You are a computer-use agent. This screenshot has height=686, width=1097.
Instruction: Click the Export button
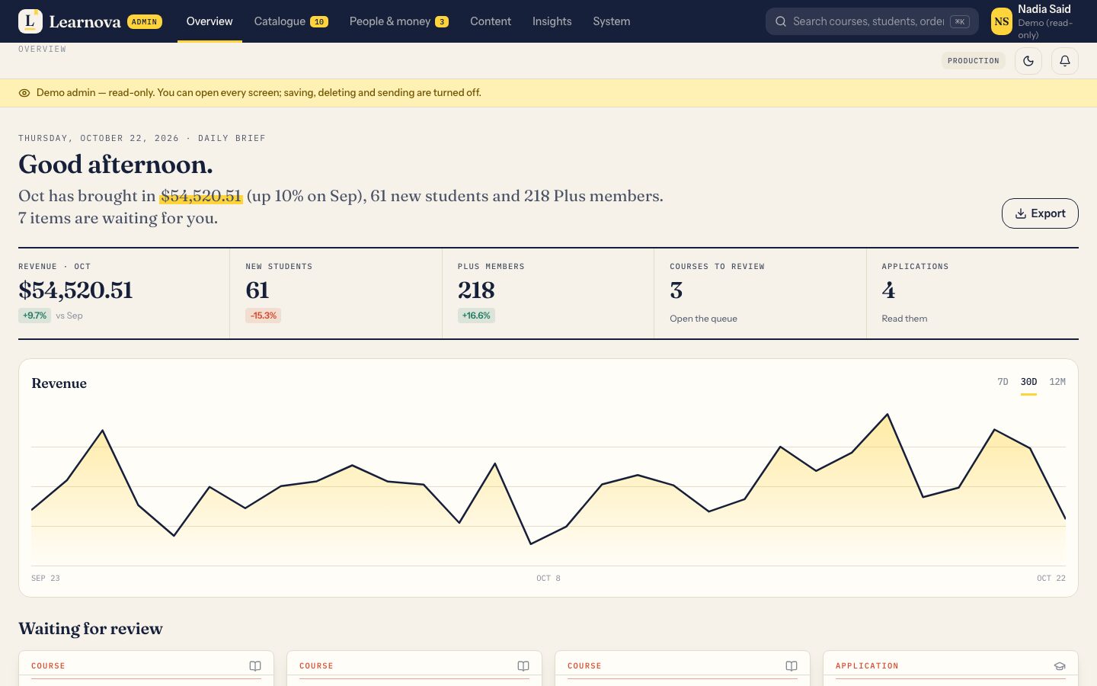point(1040,213)
